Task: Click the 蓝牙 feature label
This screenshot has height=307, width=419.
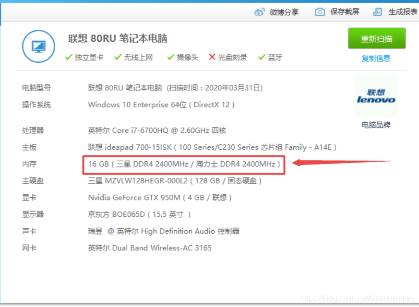Action: pyautogui.click(x=275, y=57)
